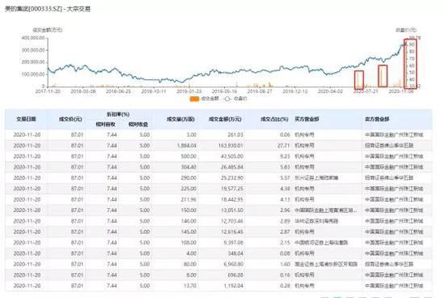Click the 相对前收 sub-column header

coord(105,125)
